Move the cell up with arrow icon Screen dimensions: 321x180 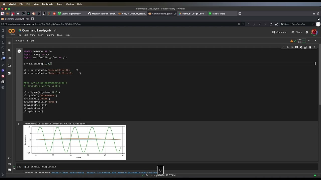[x=283, y=47]
